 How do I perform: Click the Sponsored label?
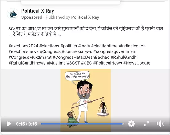click(32, 17)
